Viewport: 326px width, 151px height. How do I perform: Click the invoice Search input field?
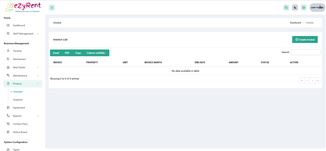click(305, 52)
